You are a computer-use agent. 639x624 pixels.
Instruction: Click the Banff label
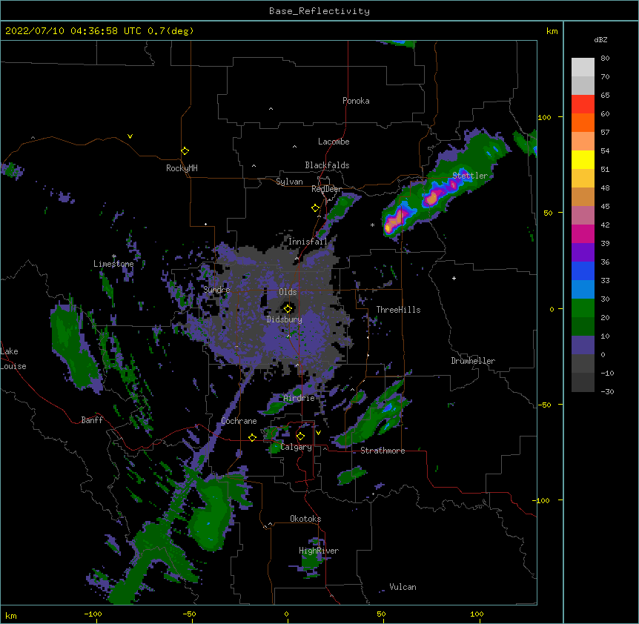pyautogui.click(x=92, y=420)
